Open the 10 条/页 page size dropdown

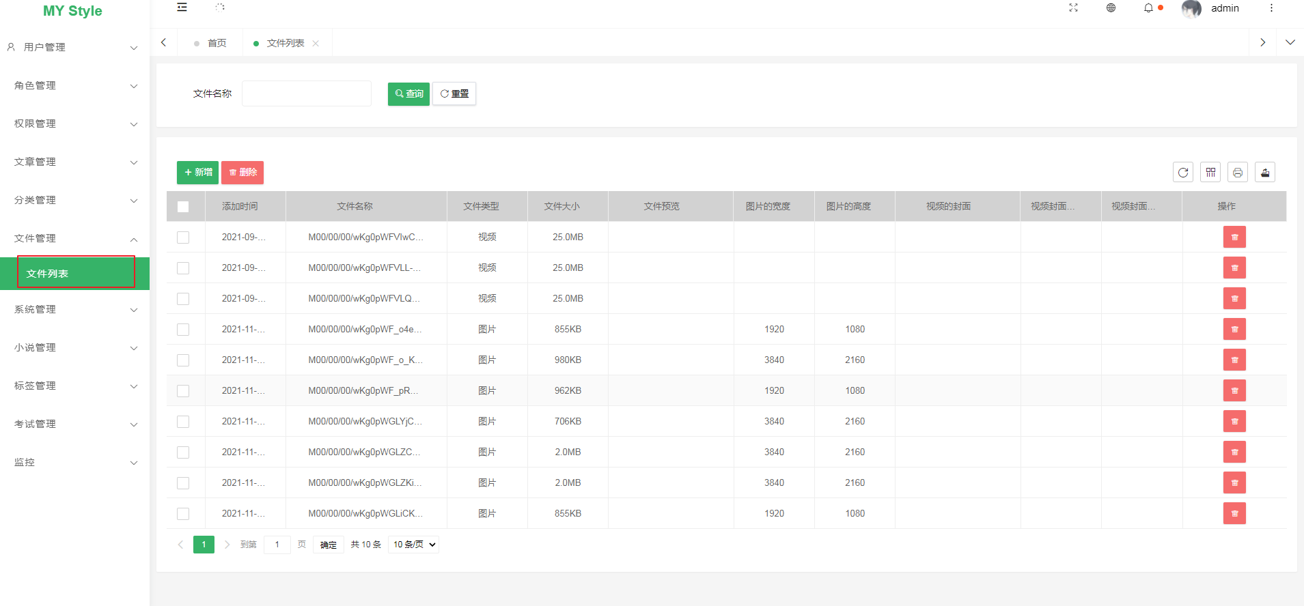point(414,545)
